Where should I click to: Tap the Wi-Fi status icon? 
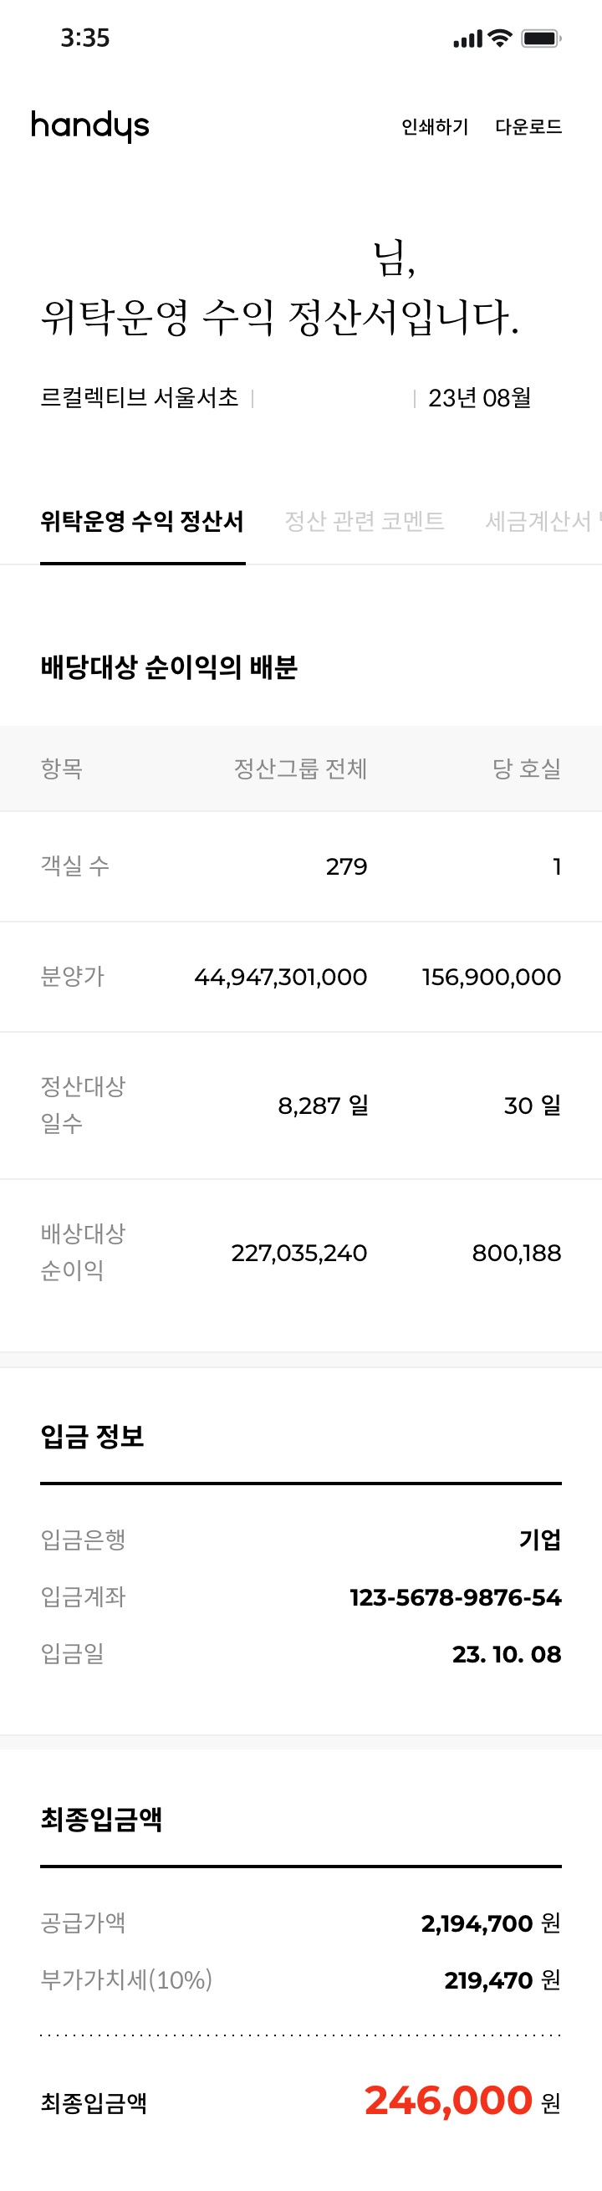(501, 38)
